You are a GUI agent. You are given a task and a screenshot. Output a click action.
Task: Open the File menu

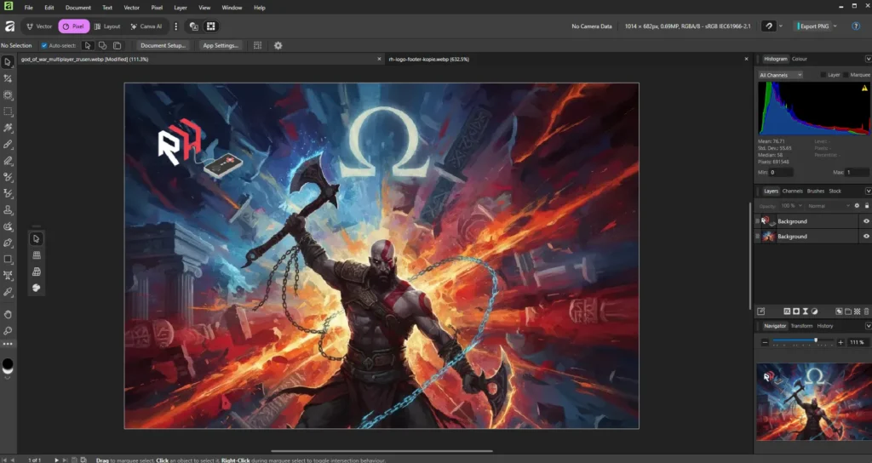28,8
